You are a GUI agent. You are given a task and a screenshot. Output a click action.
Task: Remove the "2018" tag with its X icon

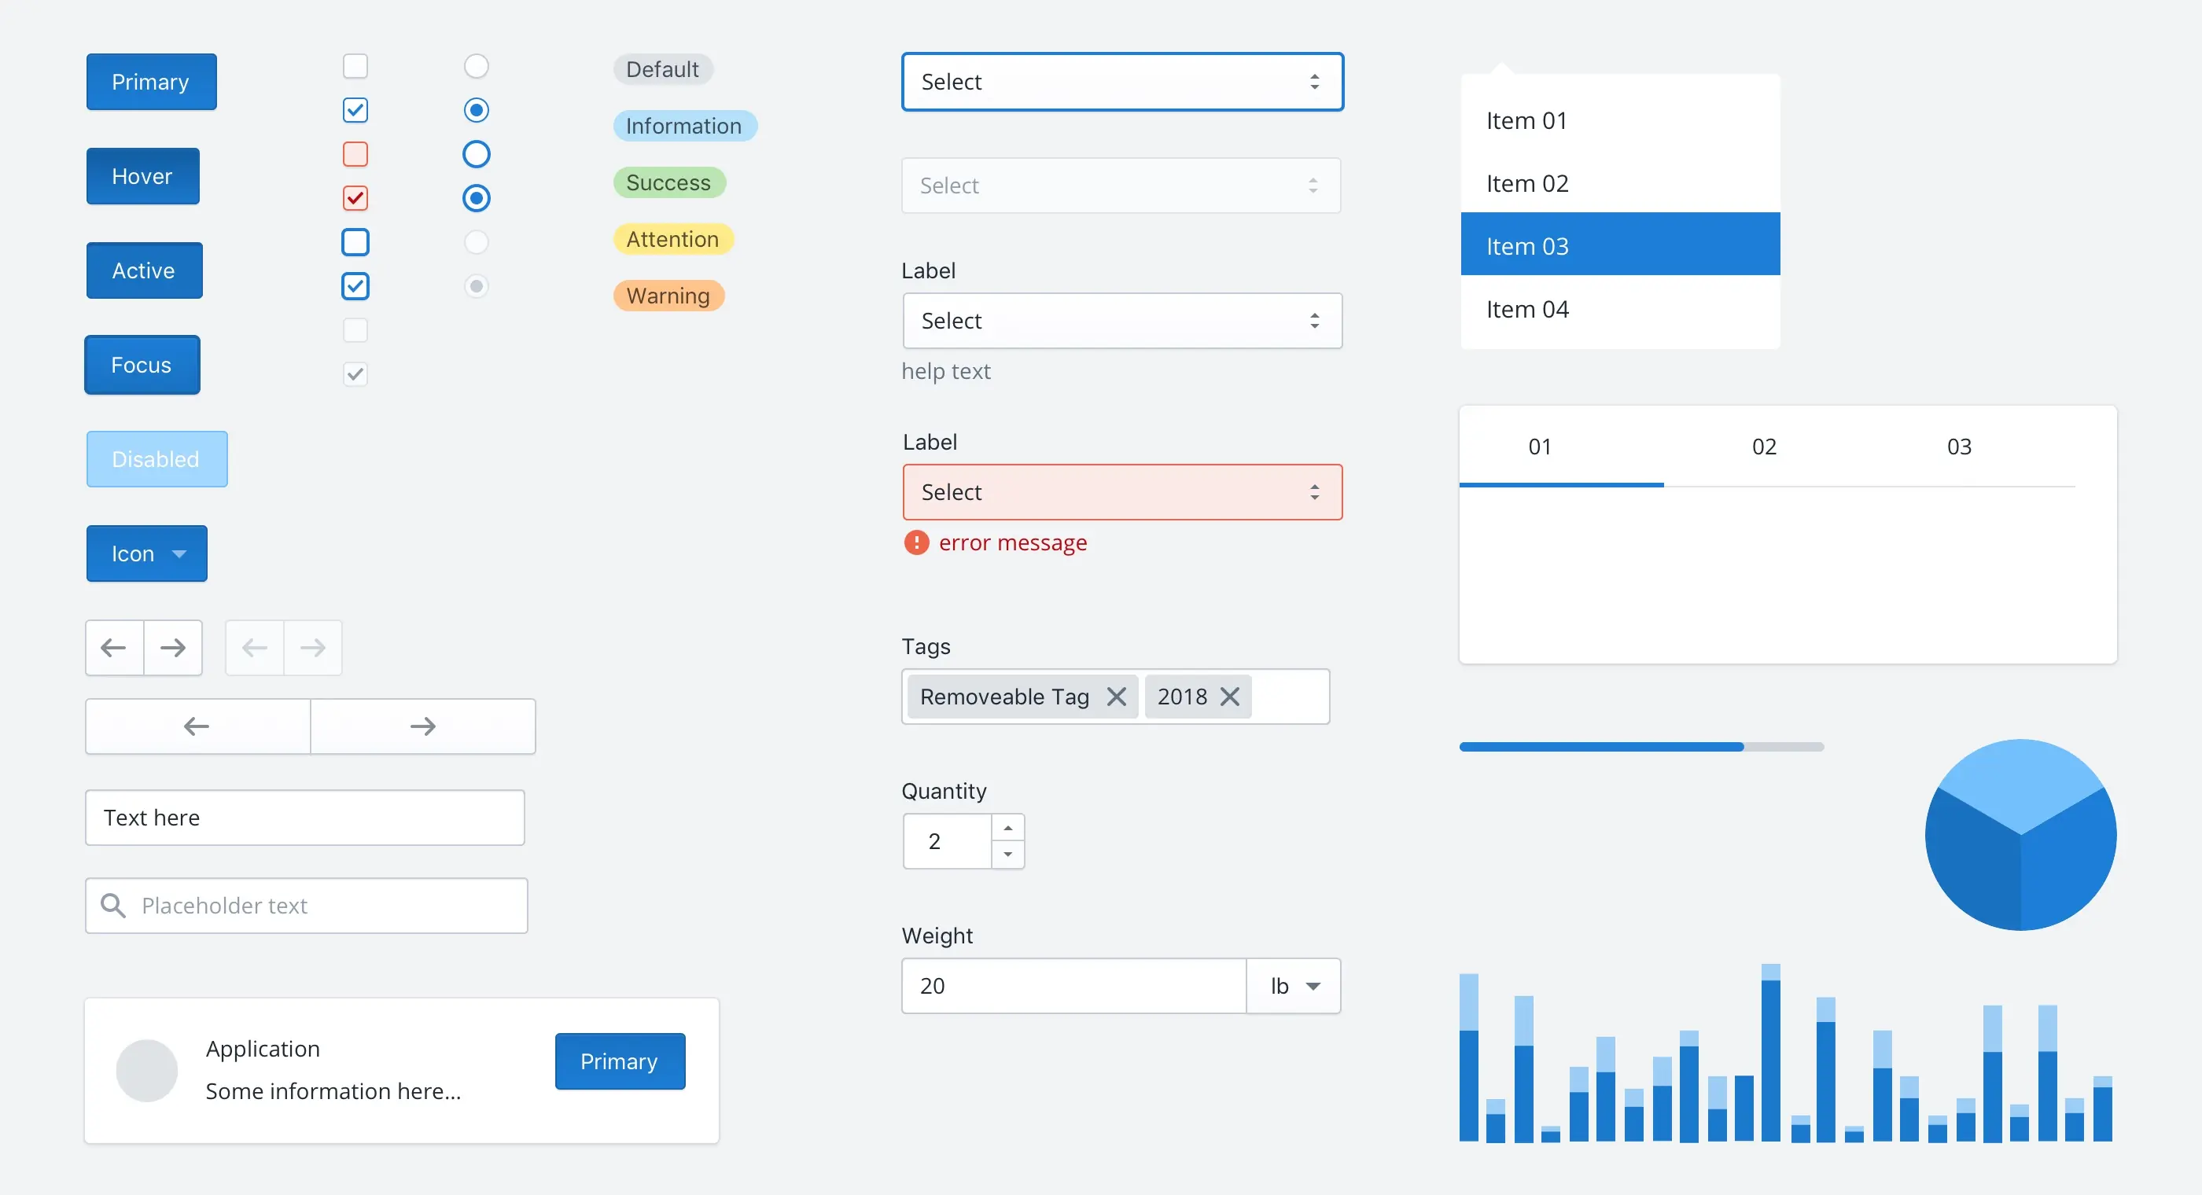click(1231, 696)
